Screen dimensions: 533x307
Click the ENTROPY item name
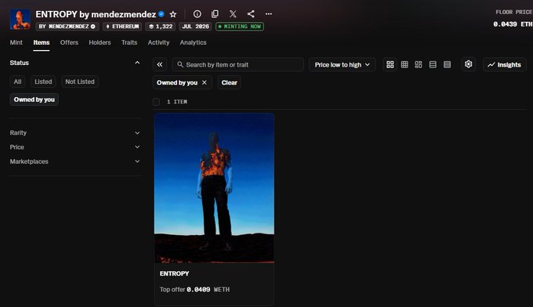click(174, 273)
